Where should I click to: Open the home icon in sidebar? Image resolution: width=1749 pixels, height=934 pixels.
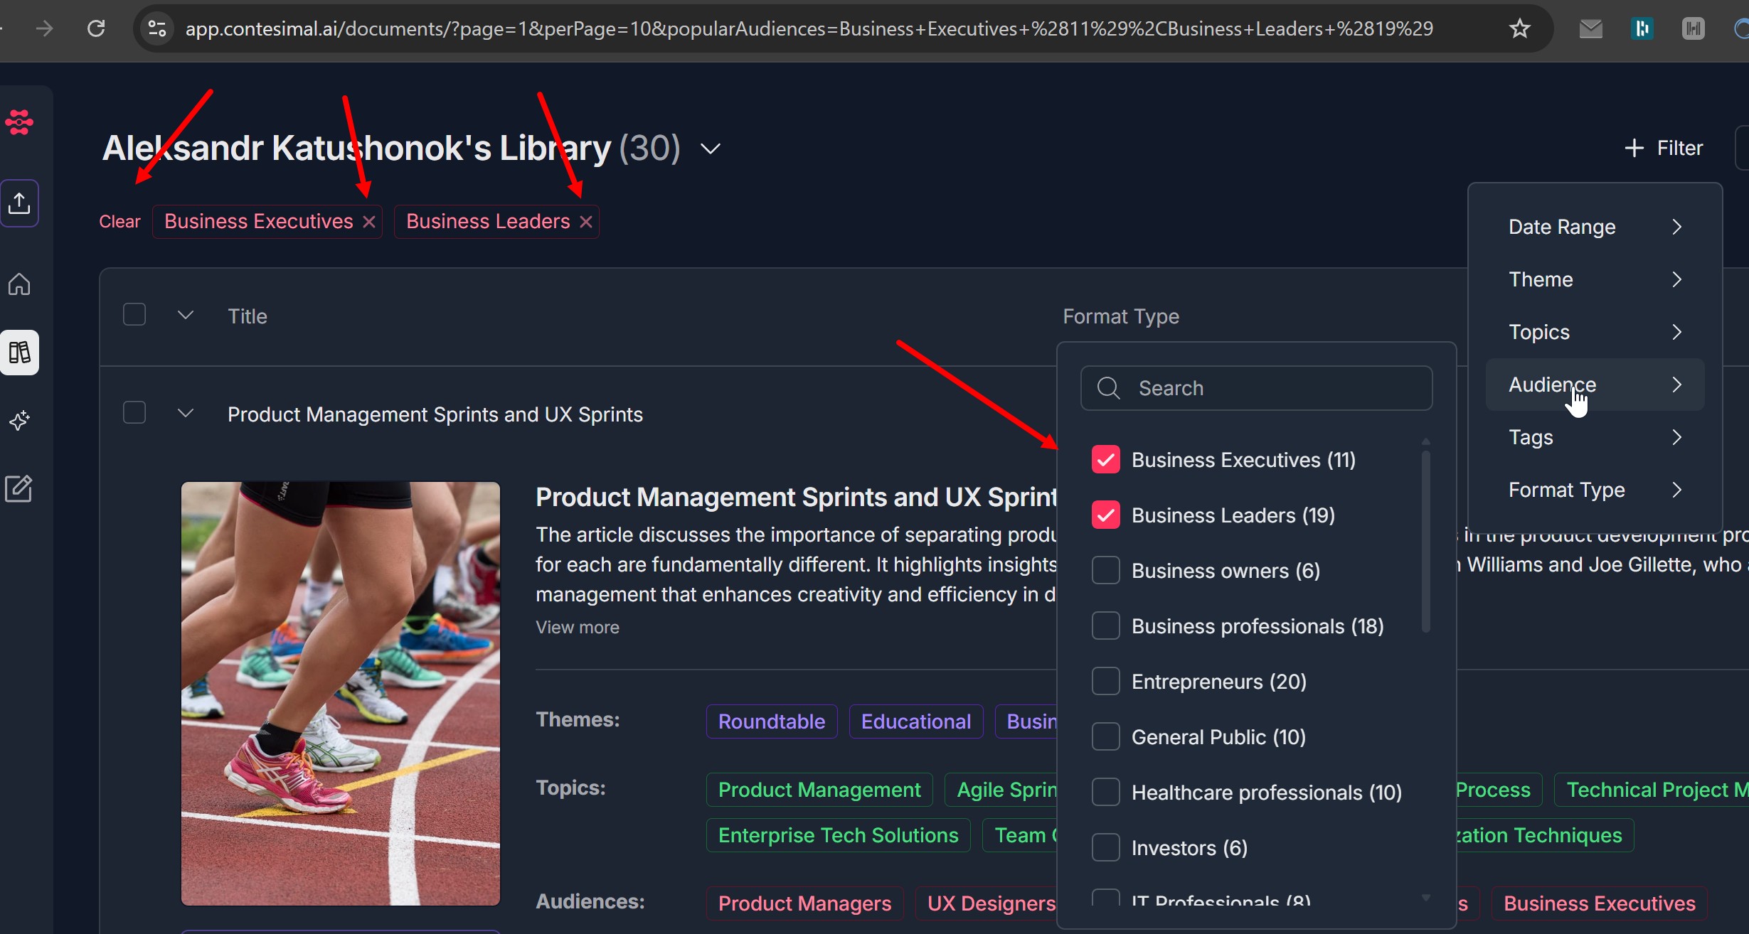coord(19,284)
